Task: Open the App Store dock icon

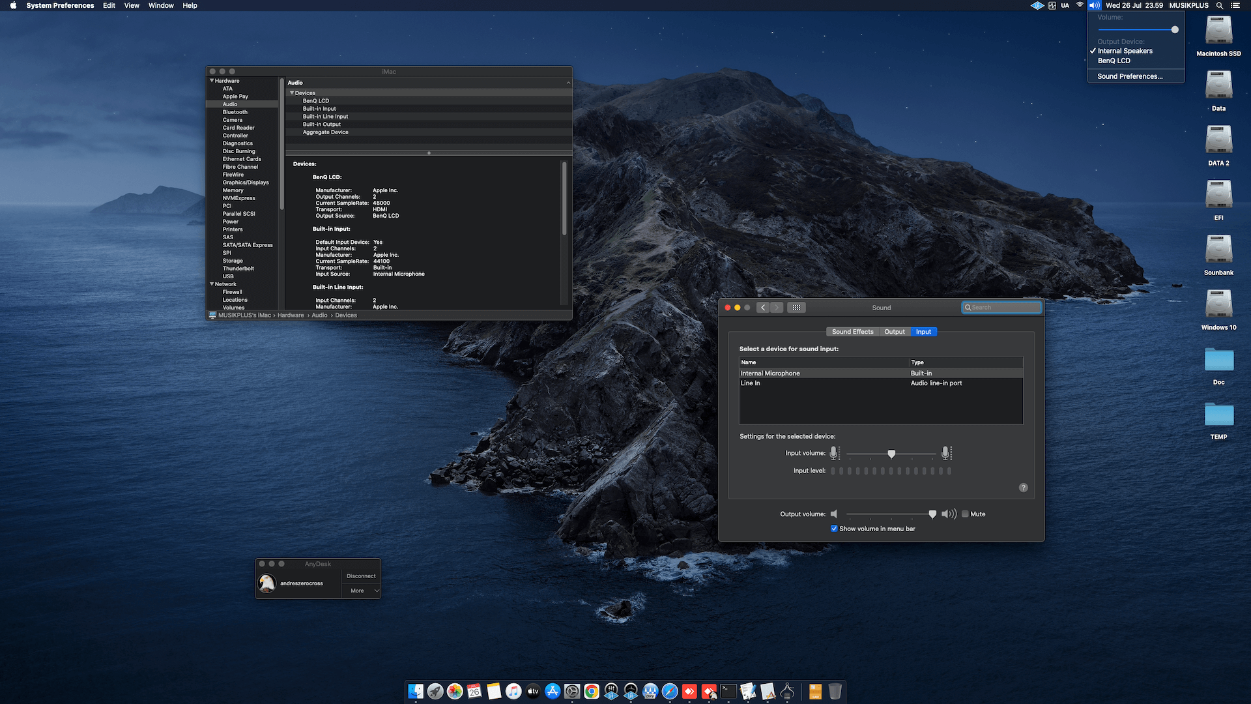Action: click(x=553, y=691)
